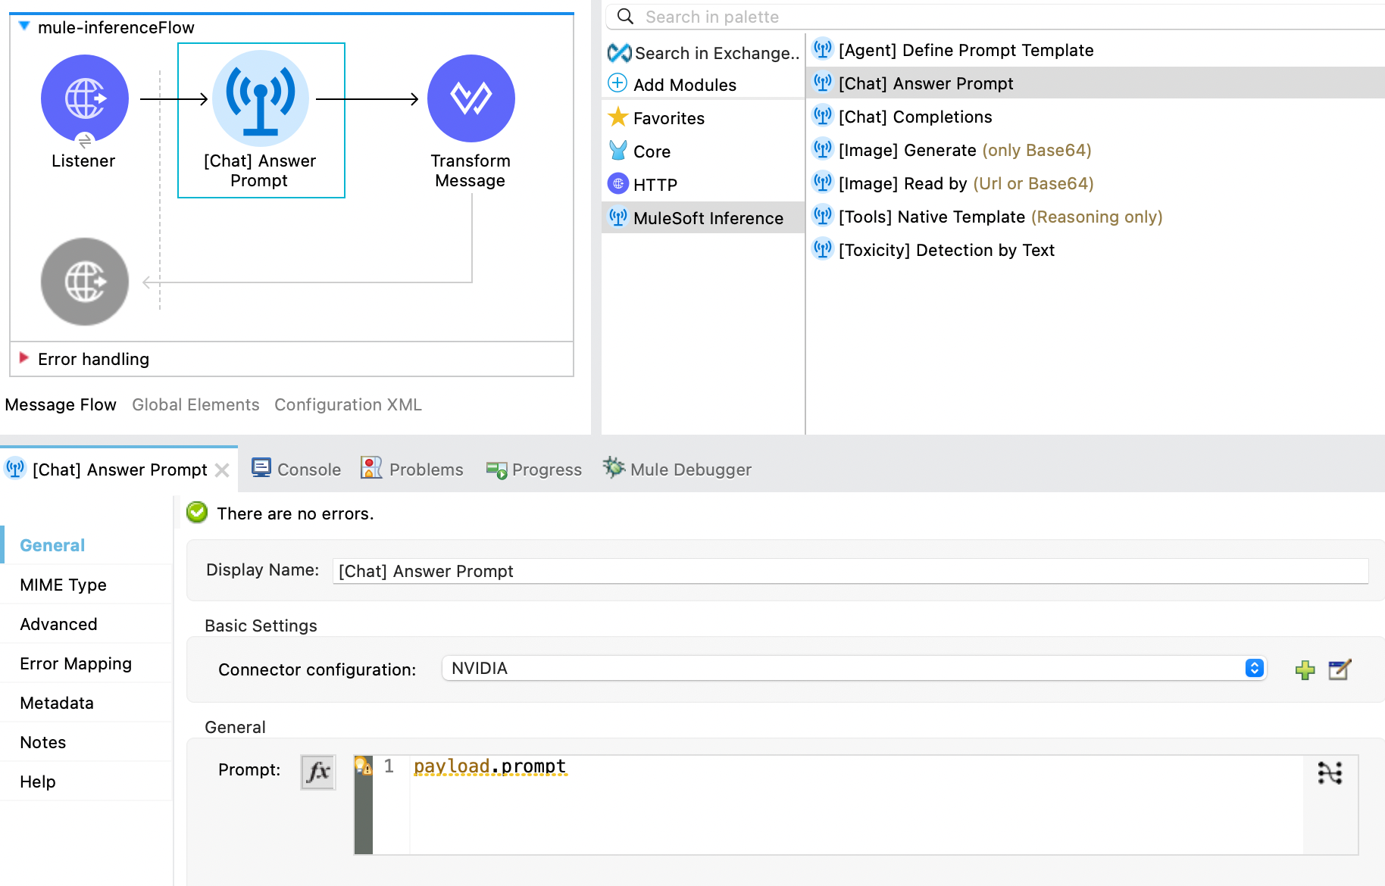Click the icon for [Image] Read by

[x=823, y=183]
